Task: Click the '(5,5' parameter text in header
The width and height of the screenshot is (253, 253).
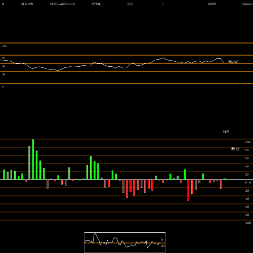Action: click(x=130, y=4)
